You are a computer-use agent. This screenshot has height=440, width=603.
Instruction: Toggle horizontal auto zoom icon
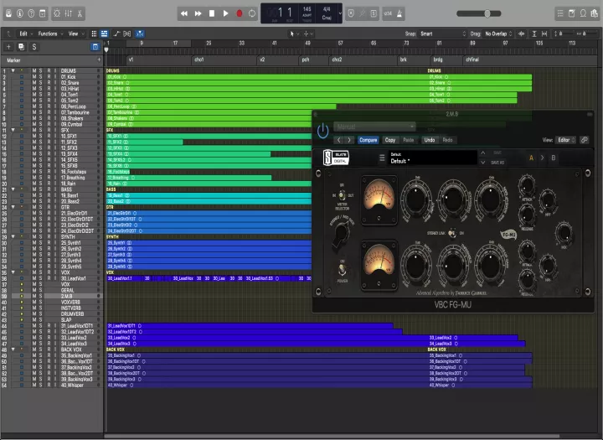(544, 34)
